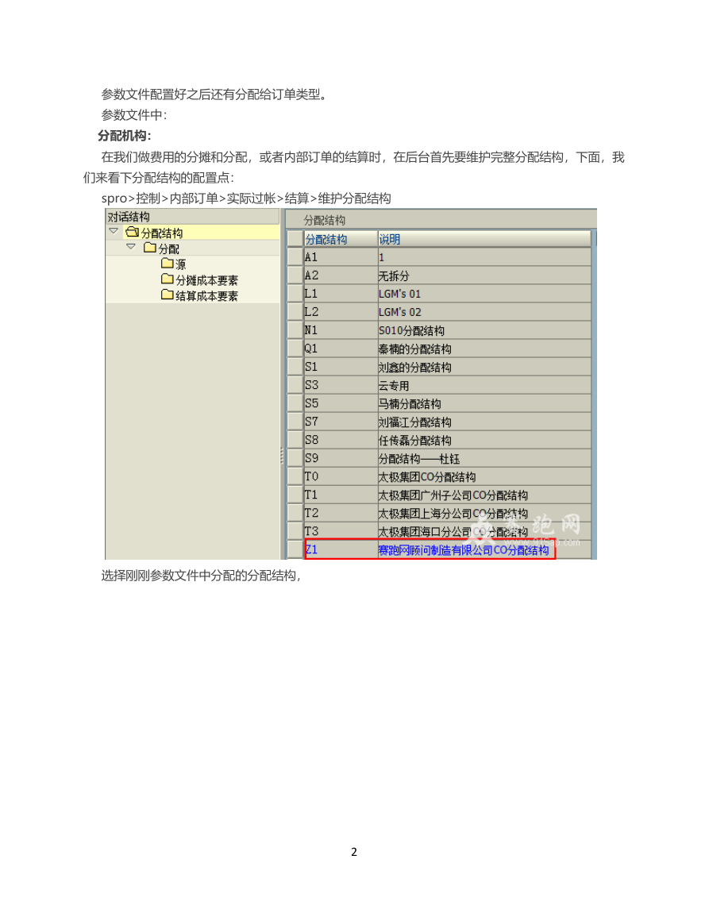Click the description 刘福江分配结构
709x917 pixels.
(415, 422)
